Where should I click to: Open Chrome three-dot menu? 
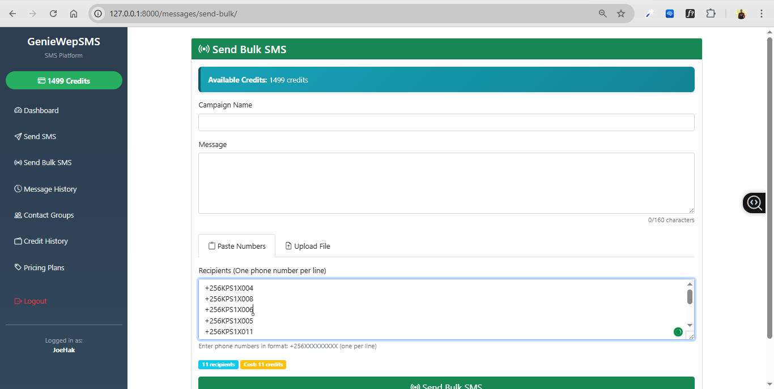[761, 14]
